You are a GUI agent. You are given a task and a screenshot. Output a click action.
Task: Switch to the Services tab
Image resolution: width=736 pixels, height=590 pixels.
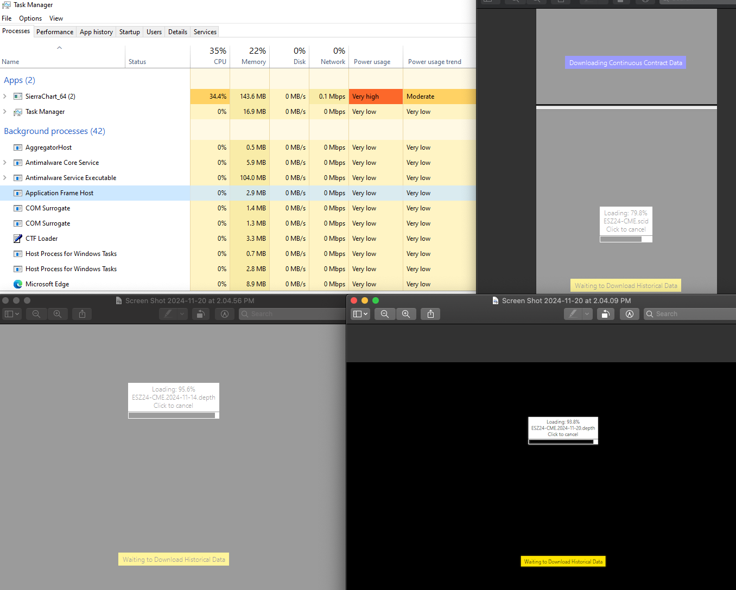(205, 32)
